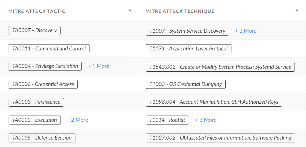This screenshot has height=147, width=306.
Task: Open the TA0005 - Defense Evasion tag
Action: (x=42, y=138)
